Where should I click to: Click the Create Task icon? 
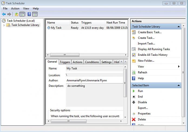pyautogui.click(x=134, y=38)
